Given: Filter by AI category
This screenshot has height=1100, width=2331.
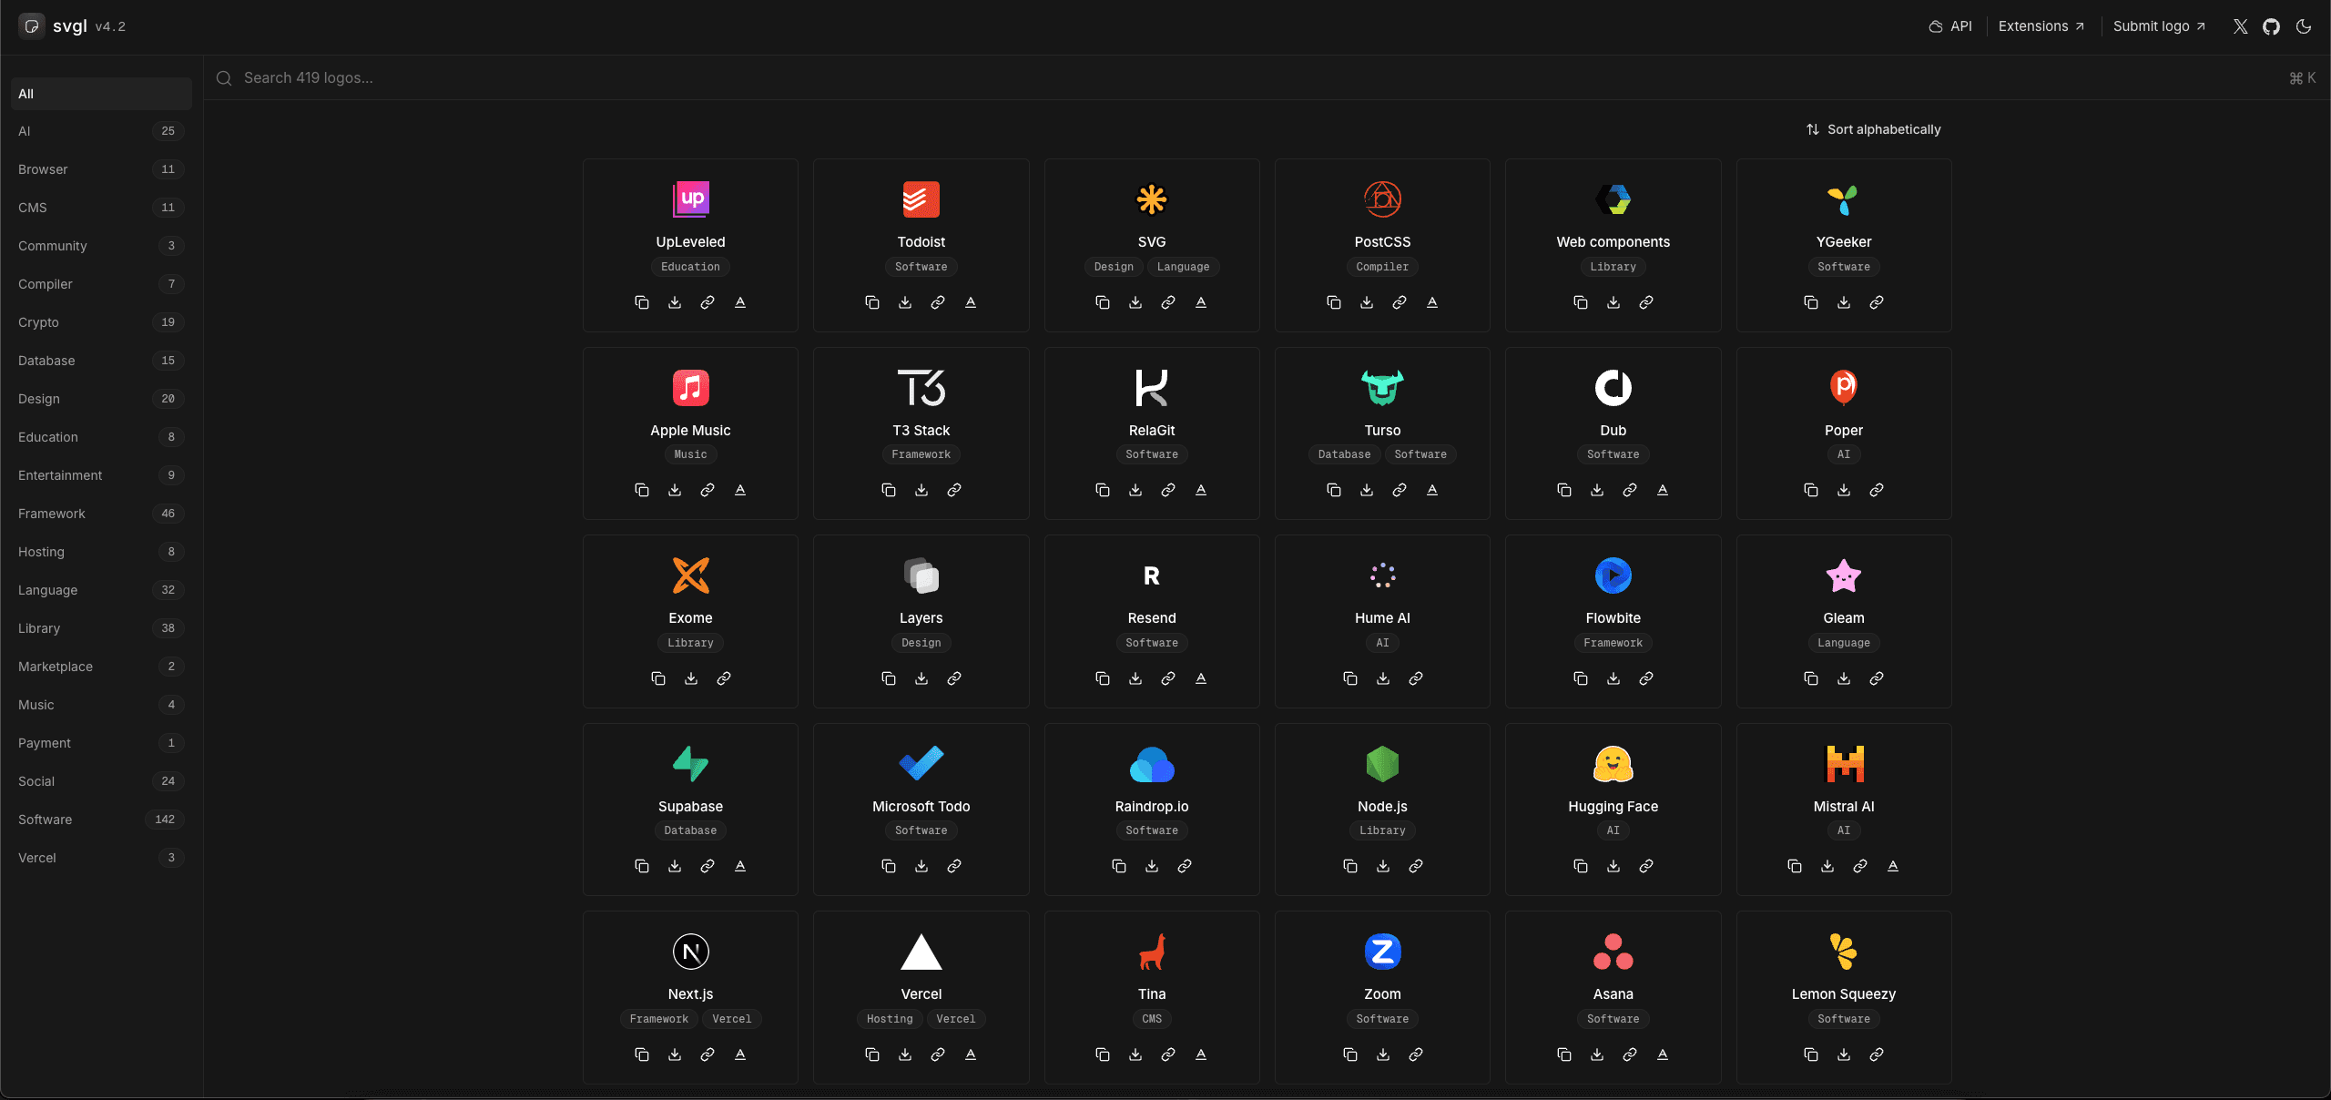Looking at the screenshot, I should click(x=101, y=131).
